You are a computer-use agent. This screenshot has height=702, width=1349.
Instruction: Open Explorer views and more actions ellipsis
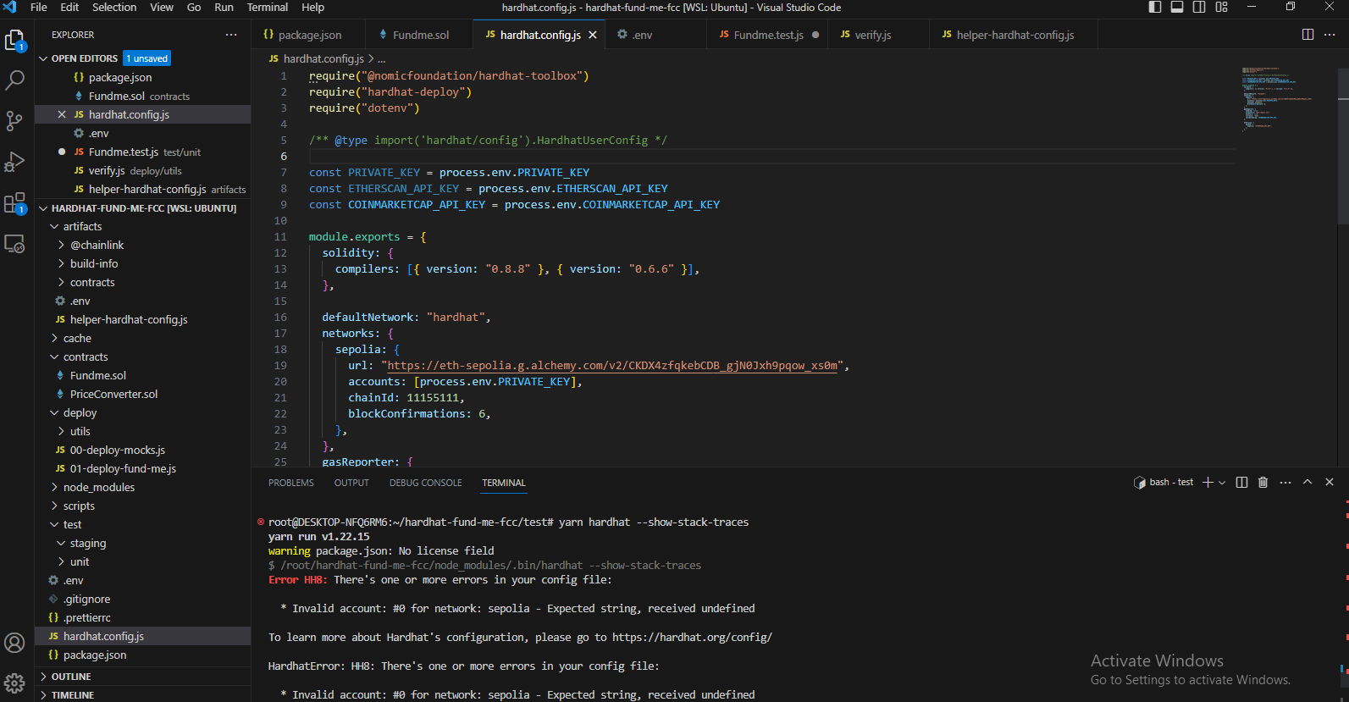pos(231,35)
